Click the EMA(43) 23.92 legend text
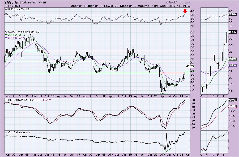This screenshot has width=239, height=157. [x=16, y=38]
